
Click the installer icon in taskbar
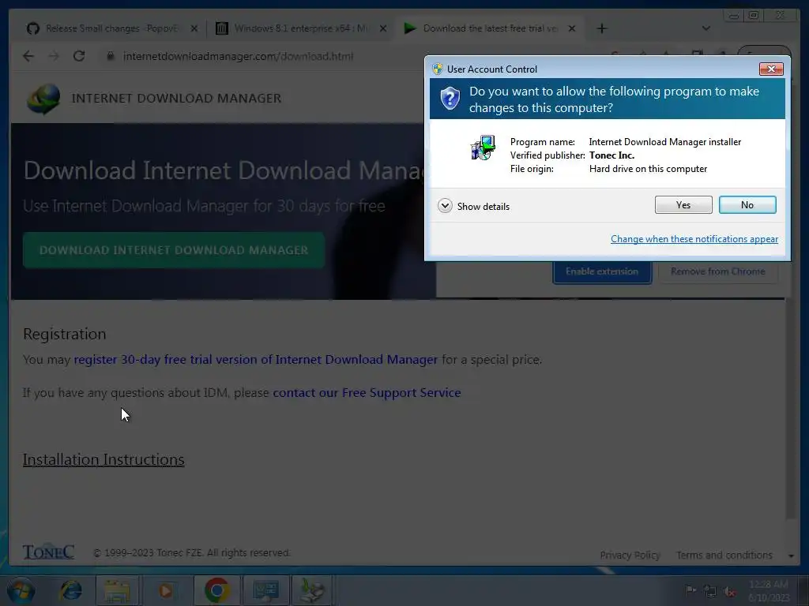[313, 590]
